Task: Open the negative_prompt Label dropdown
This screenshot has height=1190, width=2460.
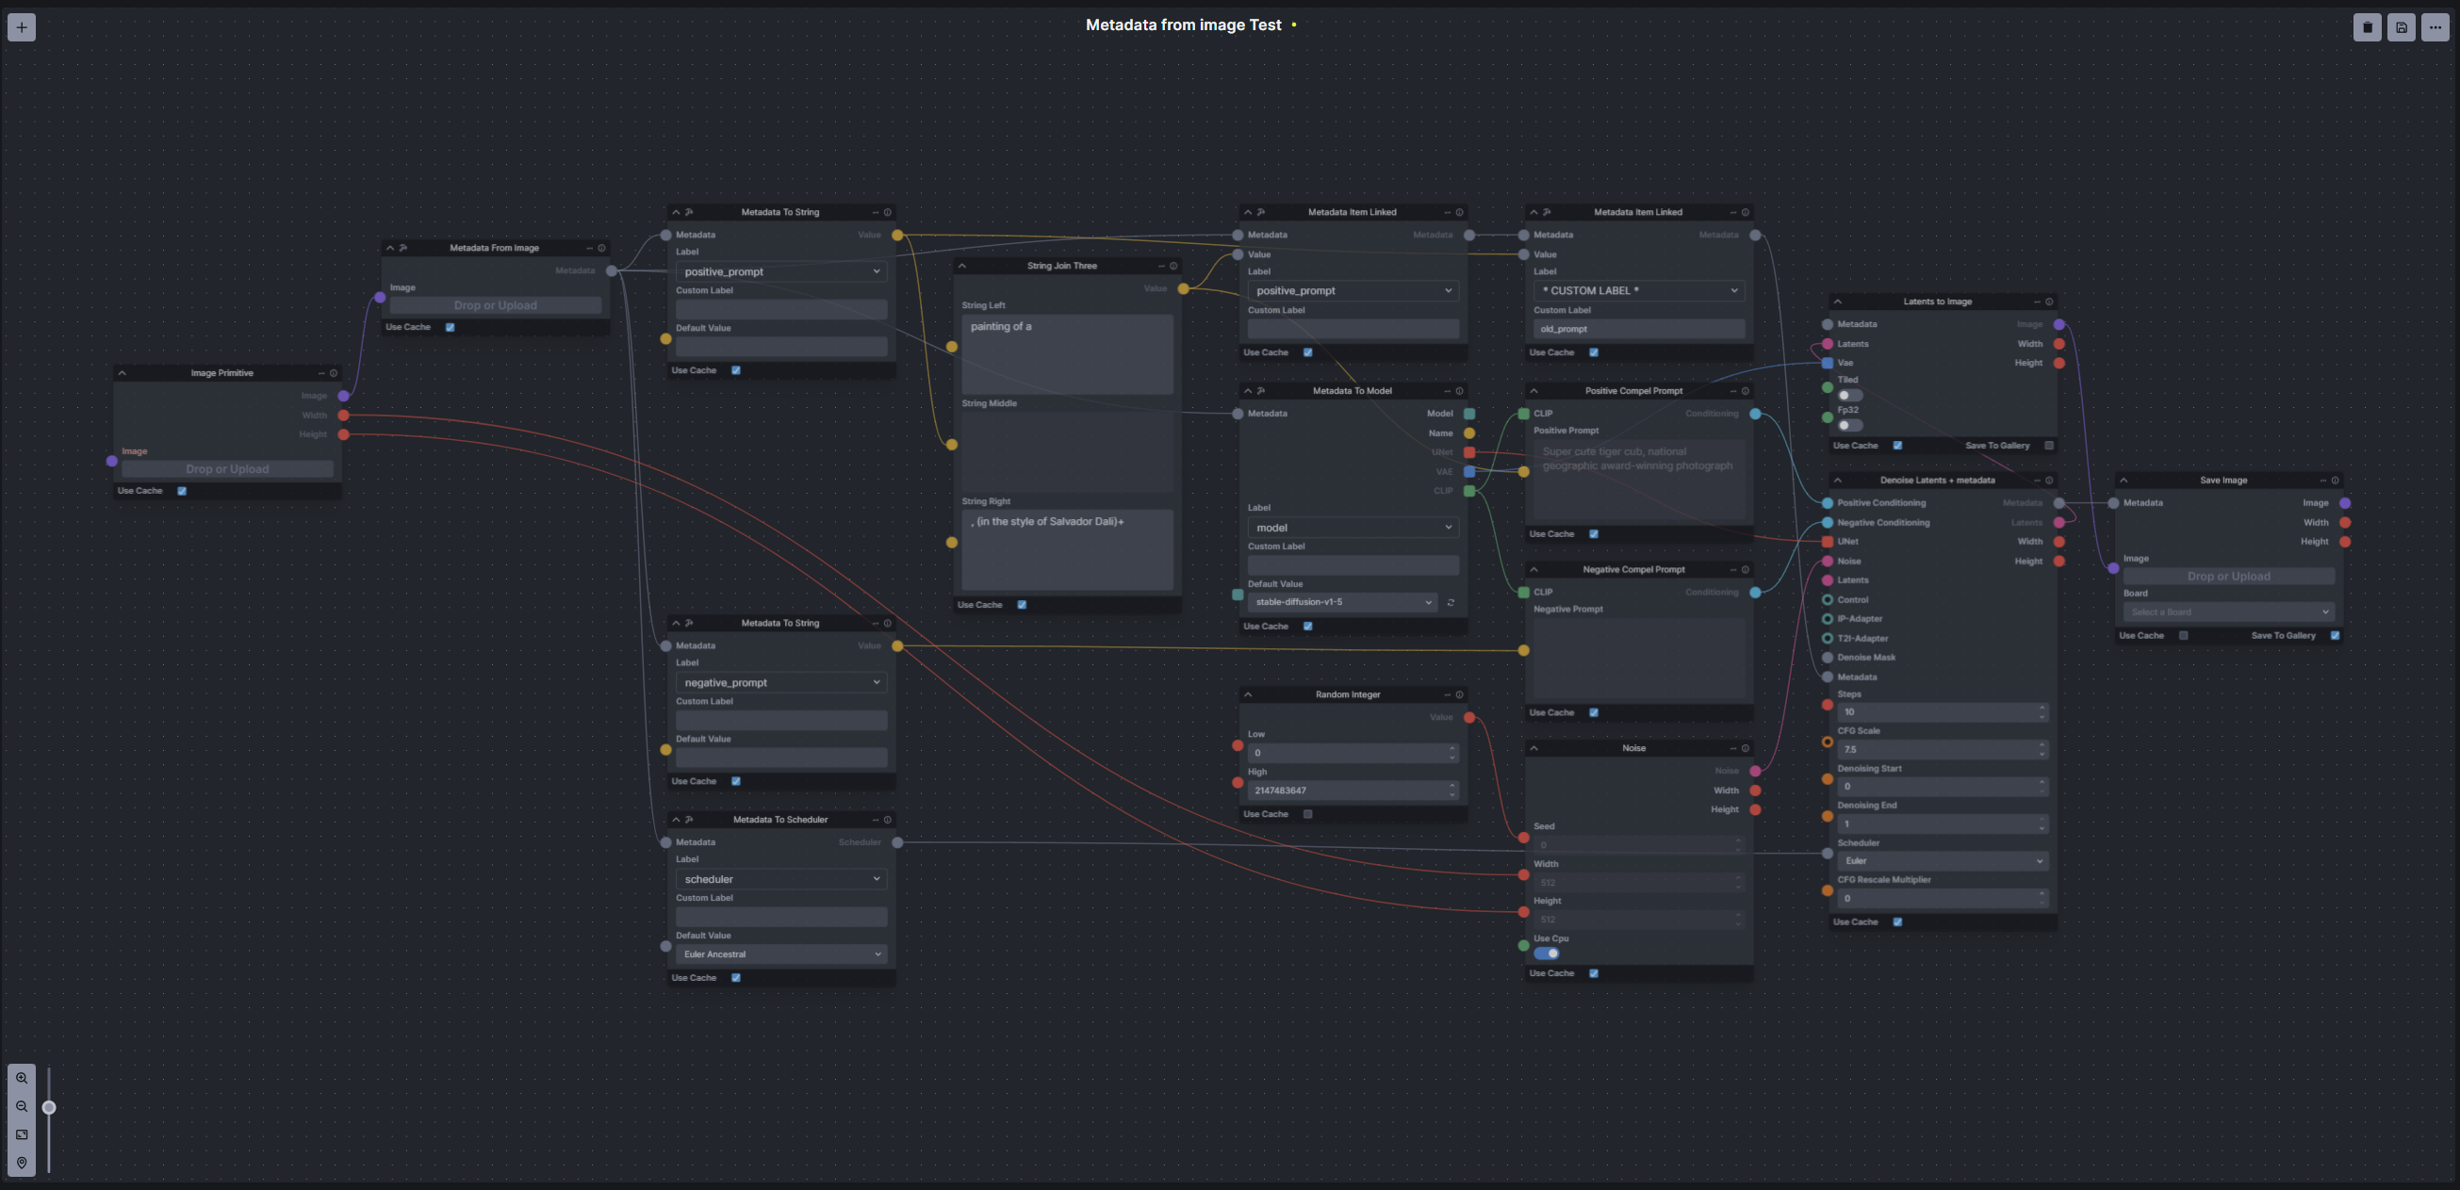Action: (x=780, y=682)
